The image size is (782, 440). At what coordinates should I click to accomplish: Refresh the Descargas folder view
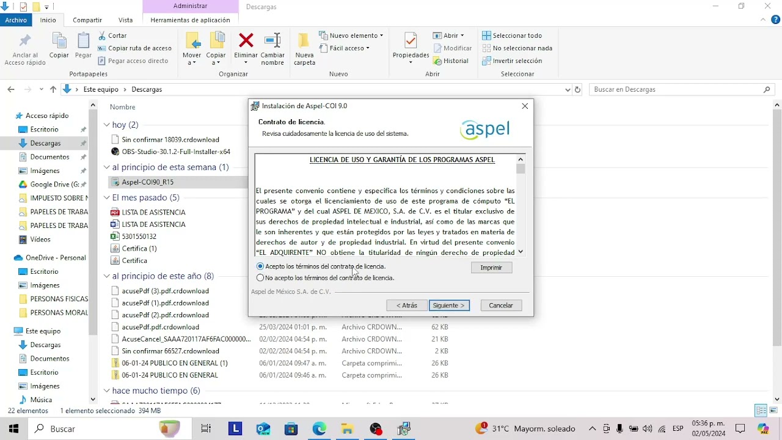point(578,89)
